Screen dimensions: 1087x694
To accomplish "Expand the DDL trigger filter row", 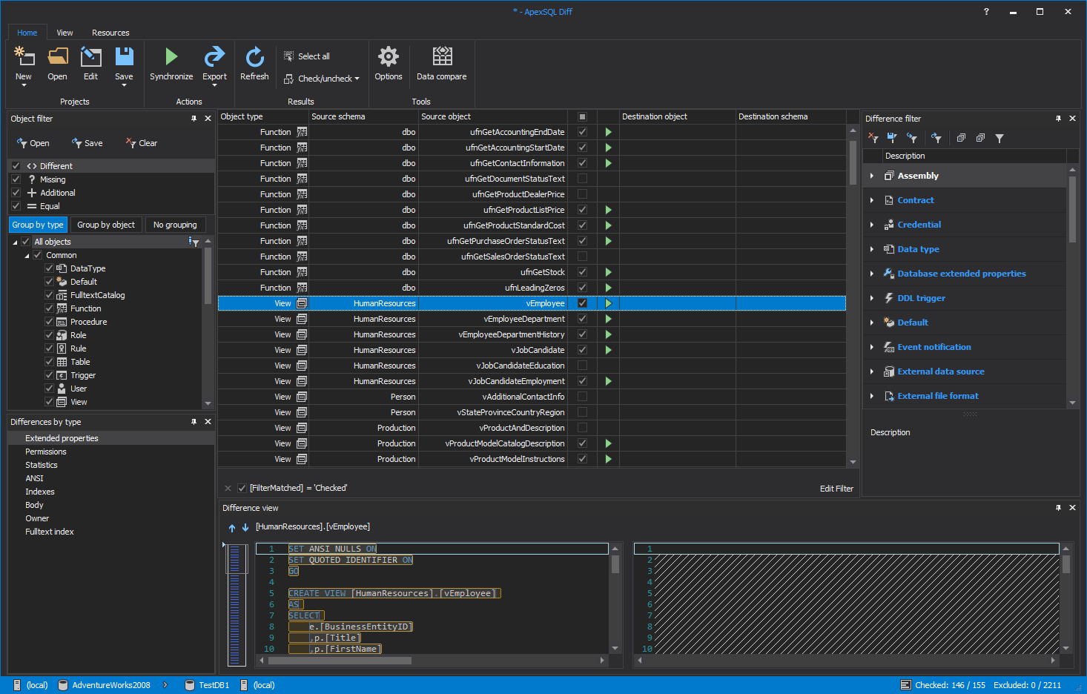I will click(872, 298).
